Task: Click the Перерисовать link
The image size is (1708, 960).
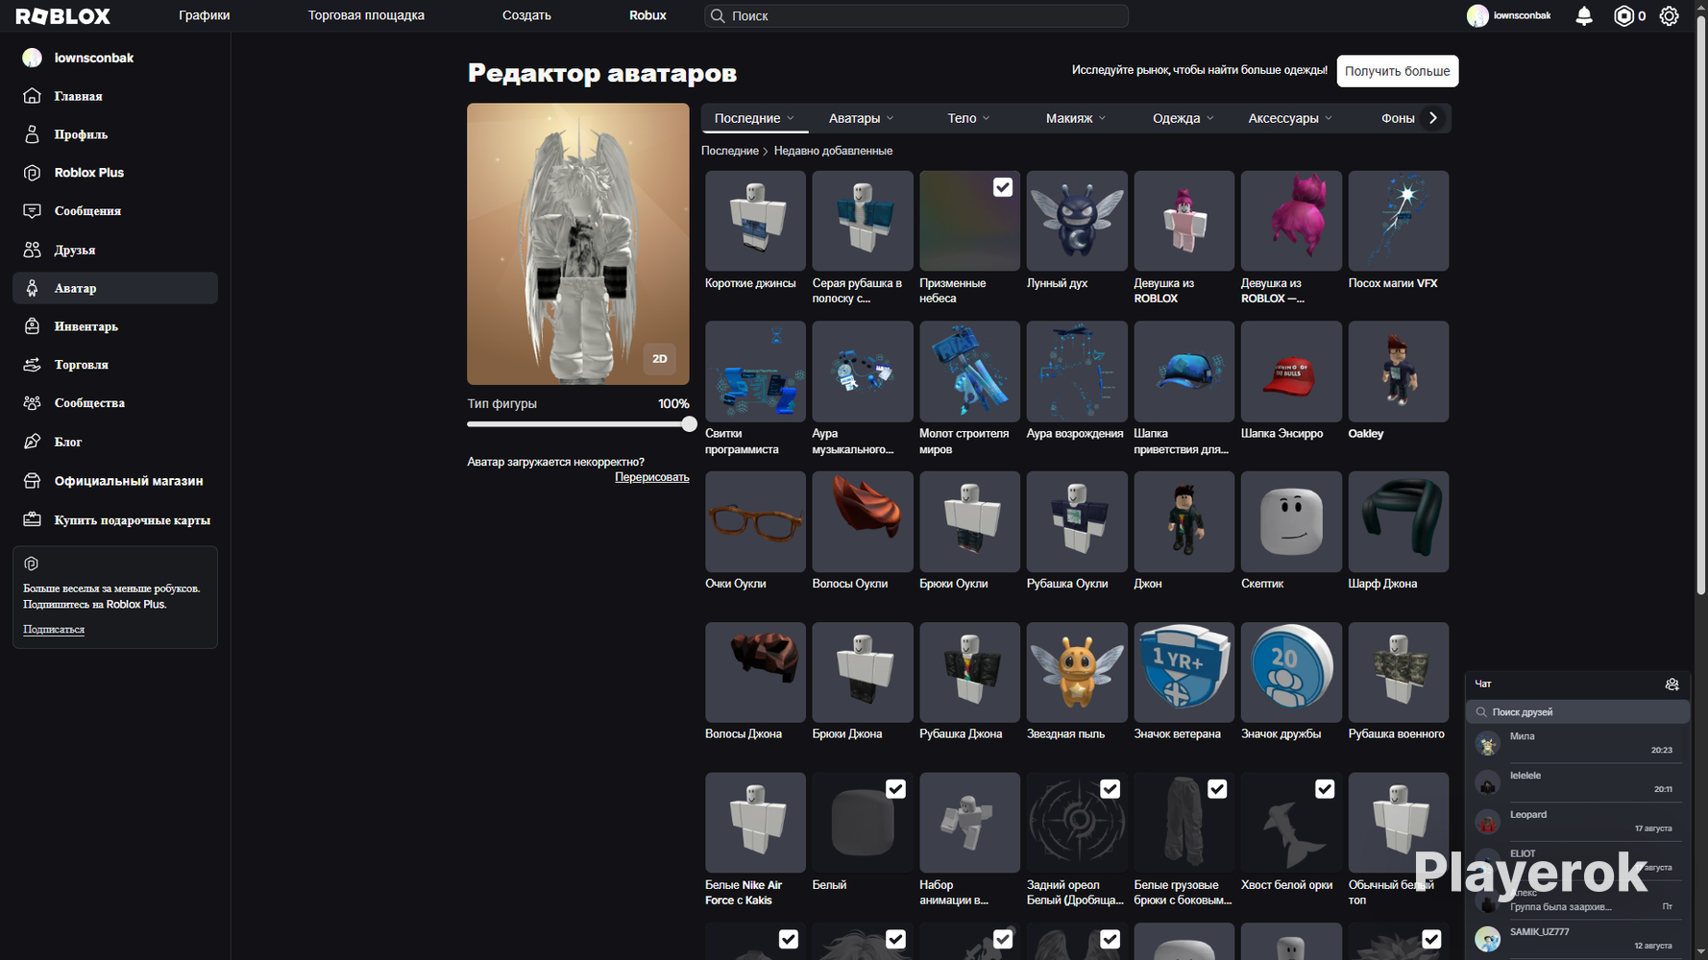Action: point(651,477)
